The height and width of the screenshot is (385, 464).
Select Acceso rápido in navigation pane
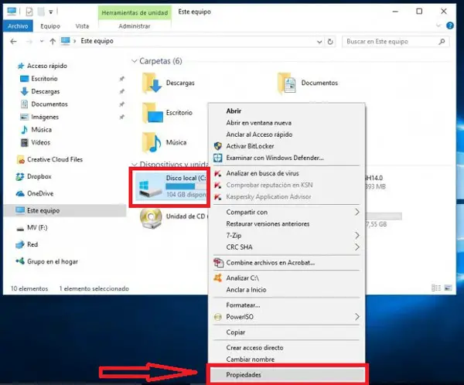pos(46,66)
